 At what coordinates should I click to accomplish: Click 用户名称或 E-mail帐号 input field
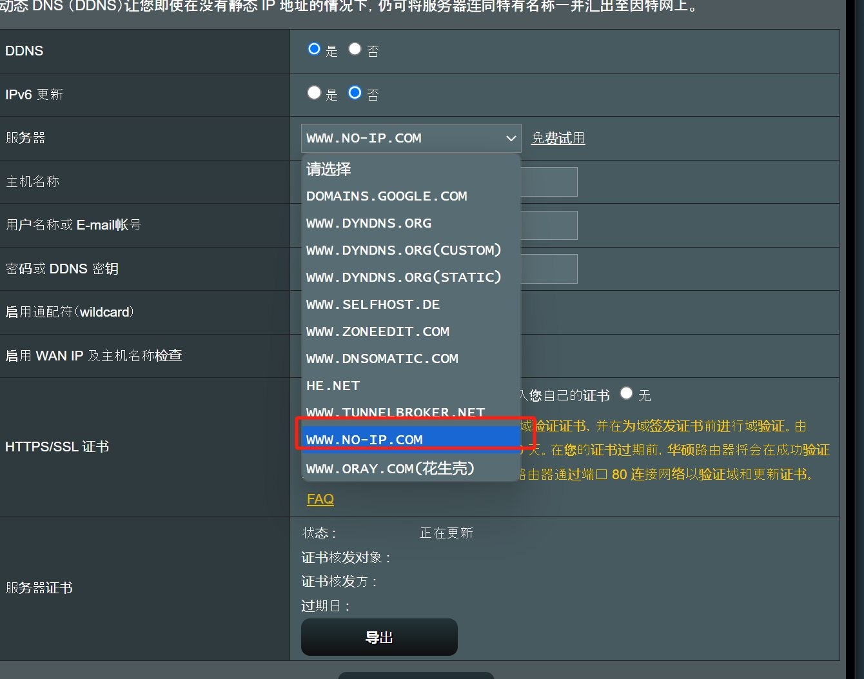tap(549, 226)
